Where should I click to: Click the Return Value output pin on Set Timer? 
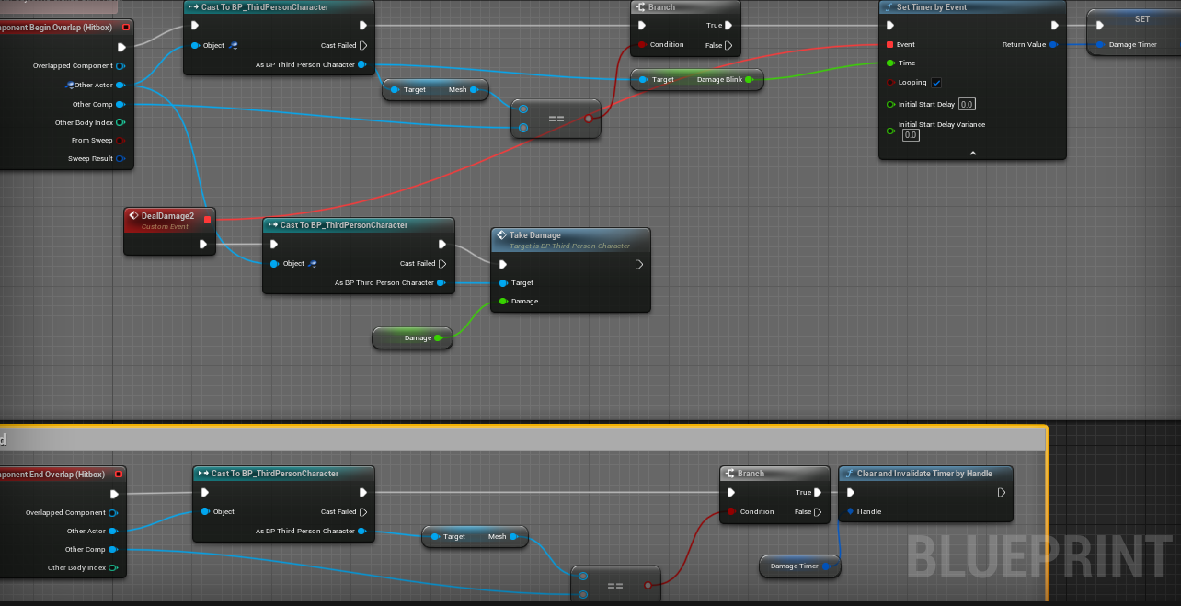pos(1054,44)
